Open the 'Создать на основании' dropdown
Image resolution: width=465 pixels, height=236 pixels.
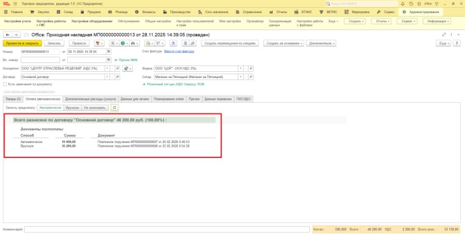(284, 43)
